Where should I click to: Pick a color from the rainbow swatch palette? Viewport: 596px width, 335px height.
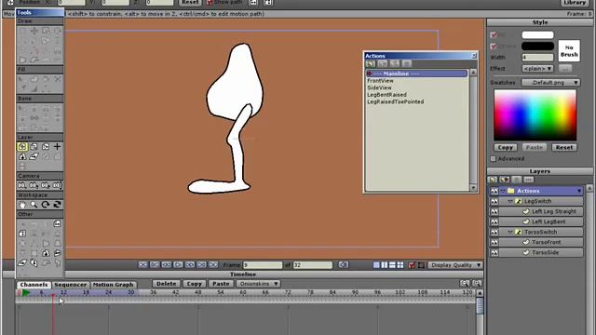pos(535,115)
